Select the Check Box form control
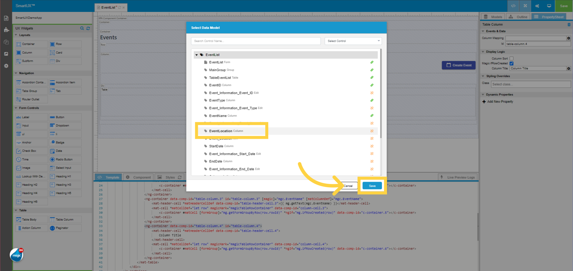Image resolution: width=573 pixels, height=271 pixels. pos(31,151)
